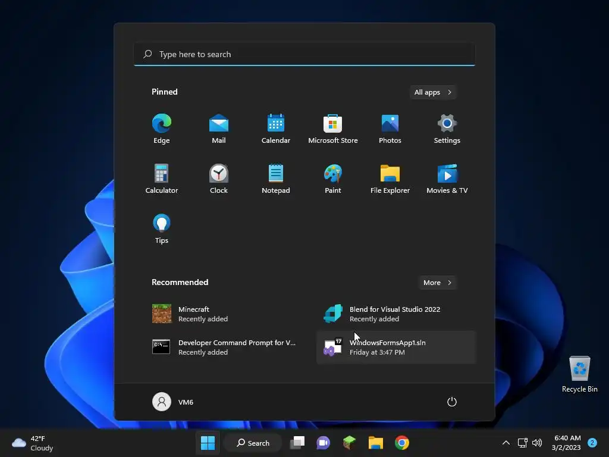Open Task View on the taskbar
Viewport: 609px width, 457px height.
coord(297,443)
